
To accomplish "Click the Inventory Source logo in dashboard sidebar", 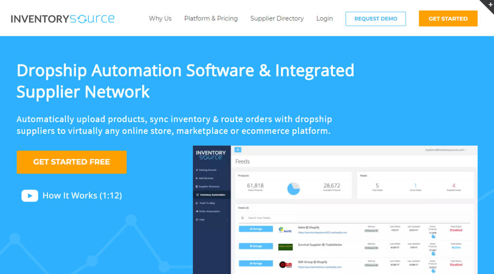I will point(211,155).
